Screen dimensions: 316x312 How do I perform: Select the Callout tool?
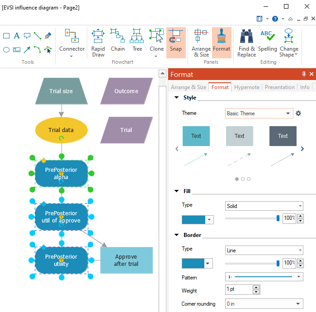coord(27,36)
